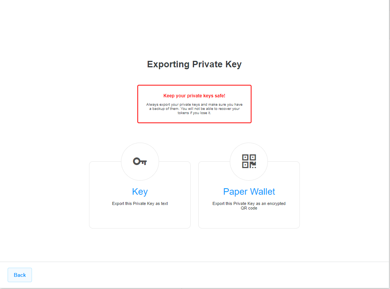
Task: Click the top-left corner square of the QR icon
Action: click(245, 157)
